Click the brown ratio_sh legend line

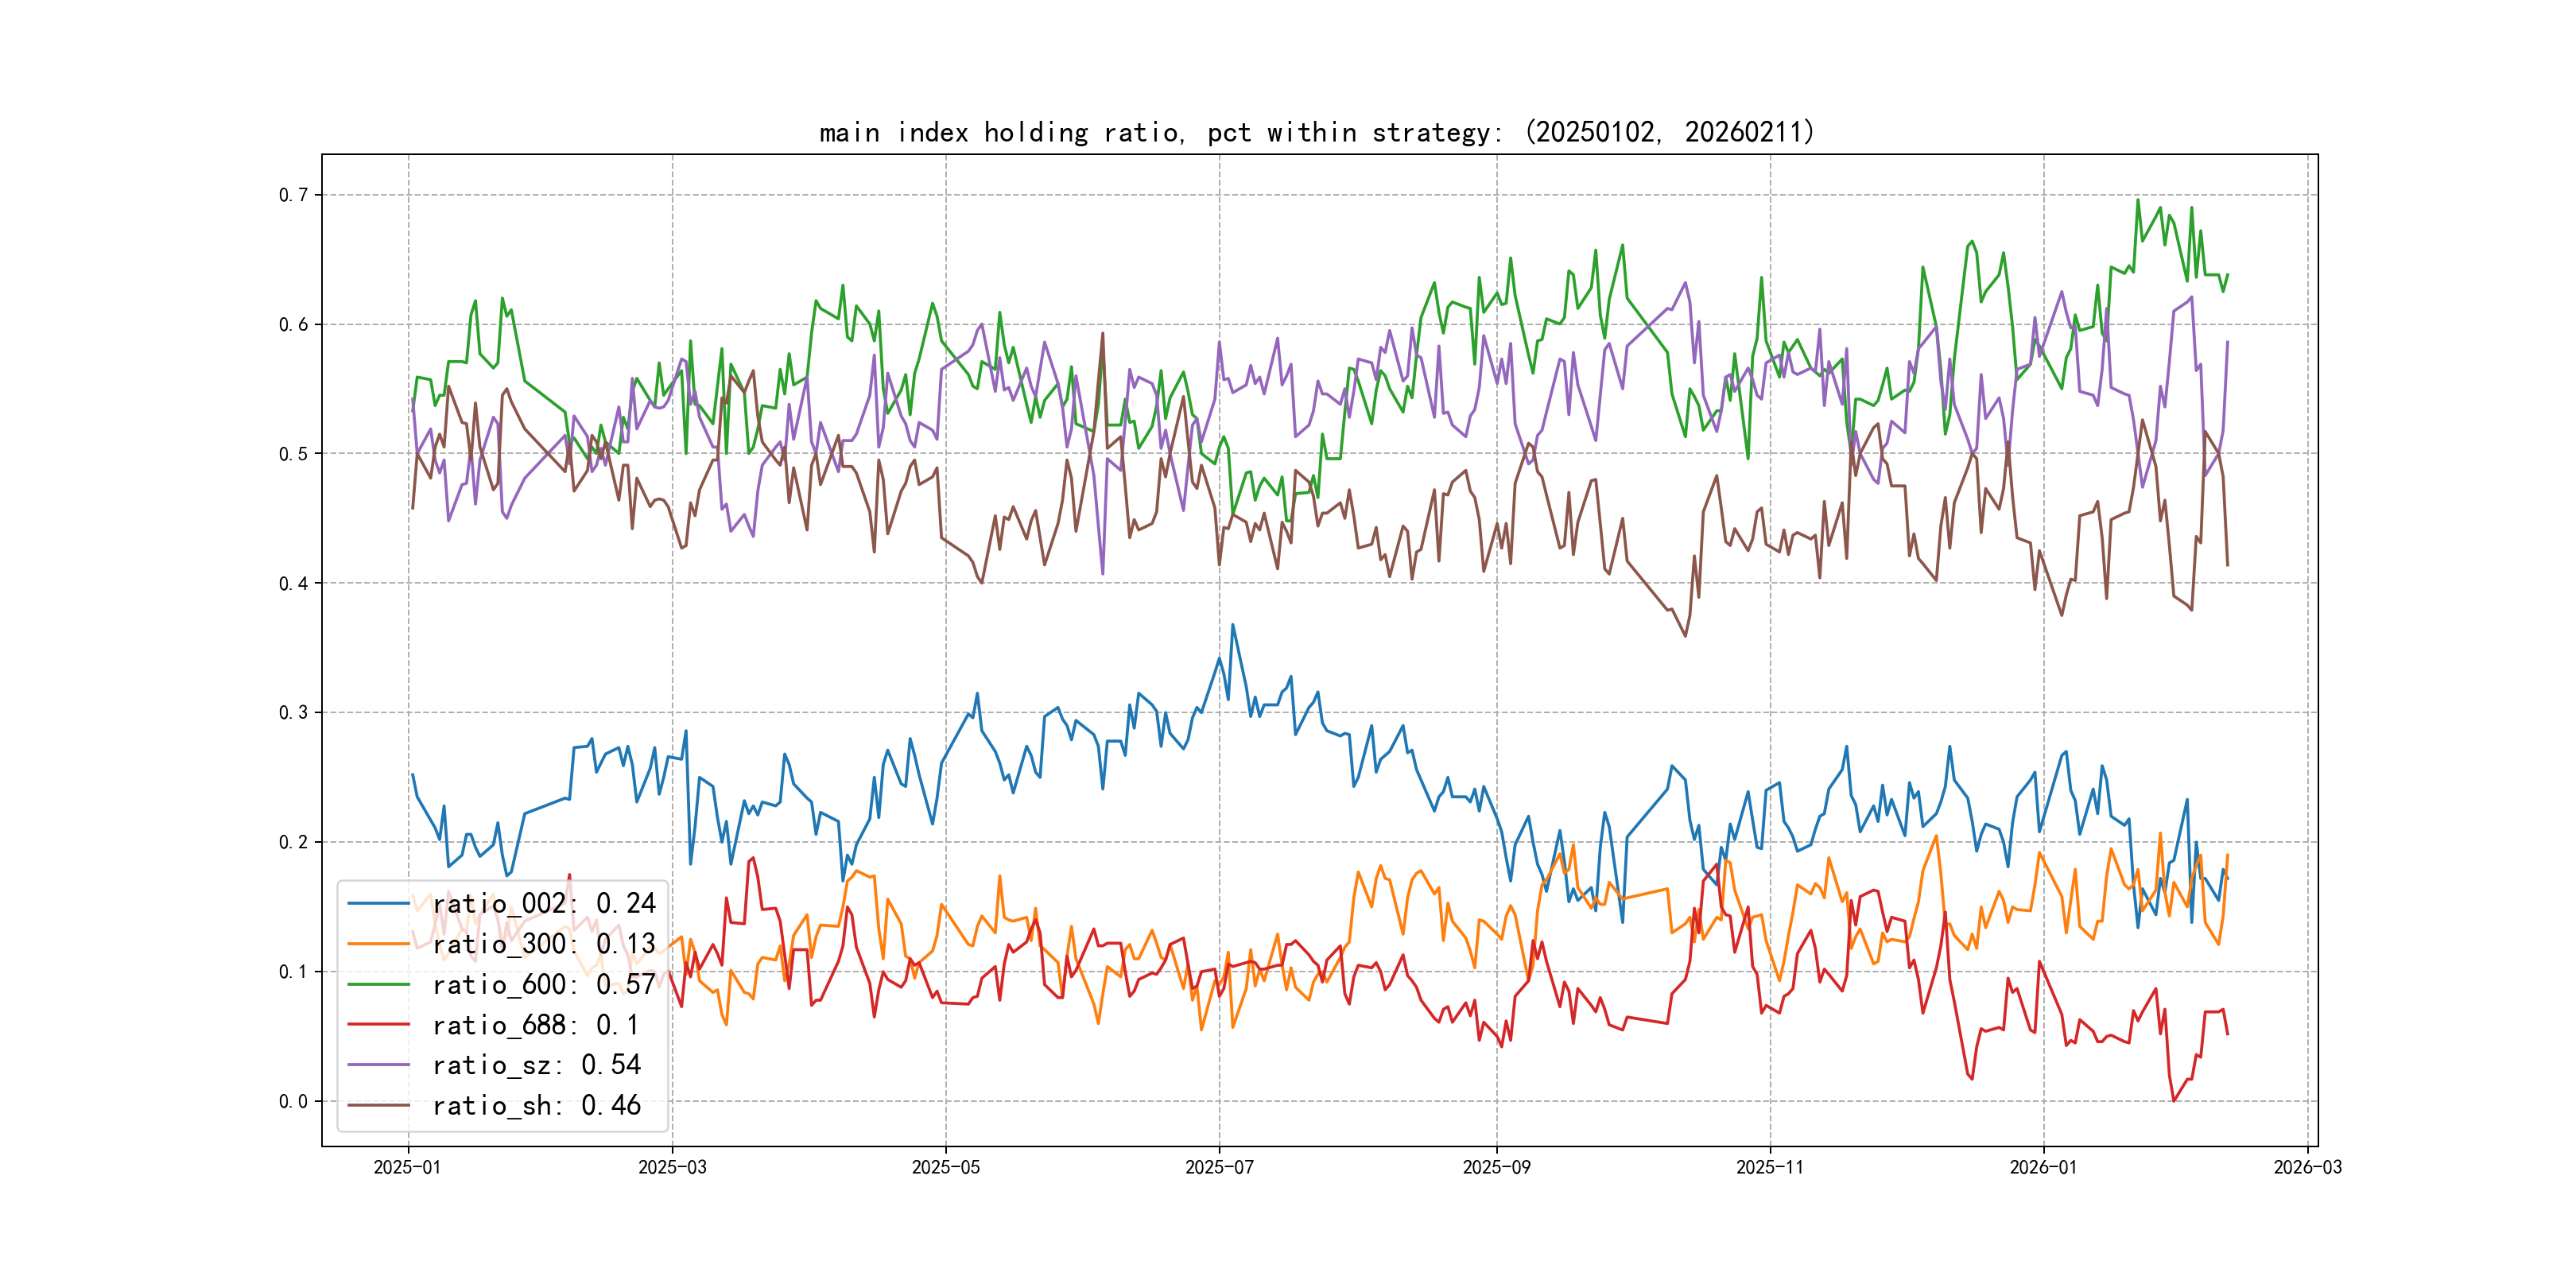pyautogui.click(x=378, y=1106)
